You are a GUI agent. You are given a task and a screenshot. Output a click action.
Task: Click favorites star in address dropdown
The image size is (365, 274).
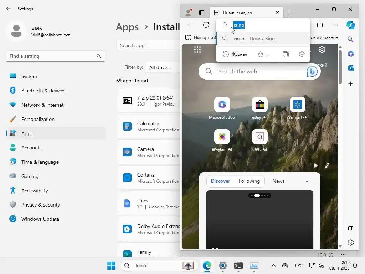tap(261, 54)
